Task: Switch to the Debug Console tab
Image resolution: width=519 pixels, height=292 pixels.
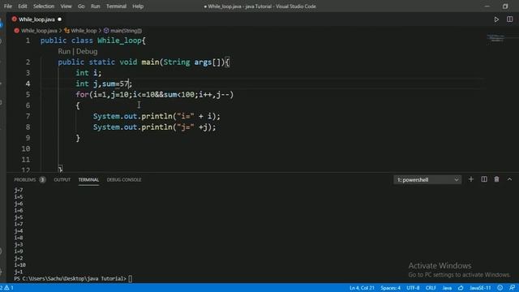Action: click(x=124, y=180)
